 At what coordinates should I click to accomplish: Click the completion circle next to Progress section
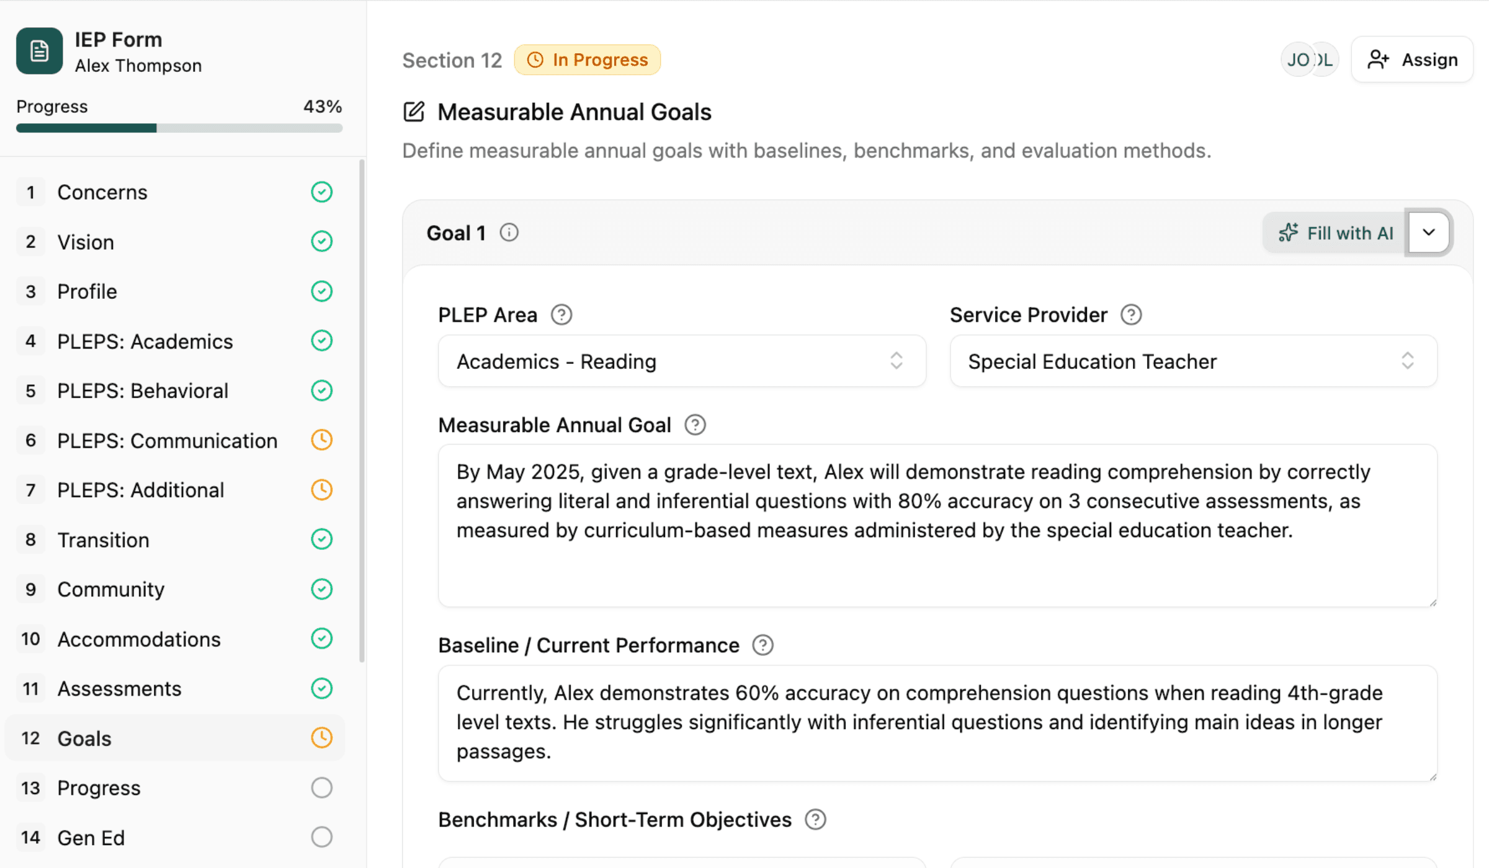pyautogui.click(x=322, y=787)
